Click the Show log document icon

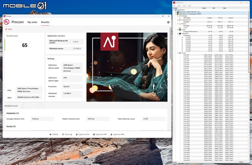pyautogui.click(x=63, y=134)
